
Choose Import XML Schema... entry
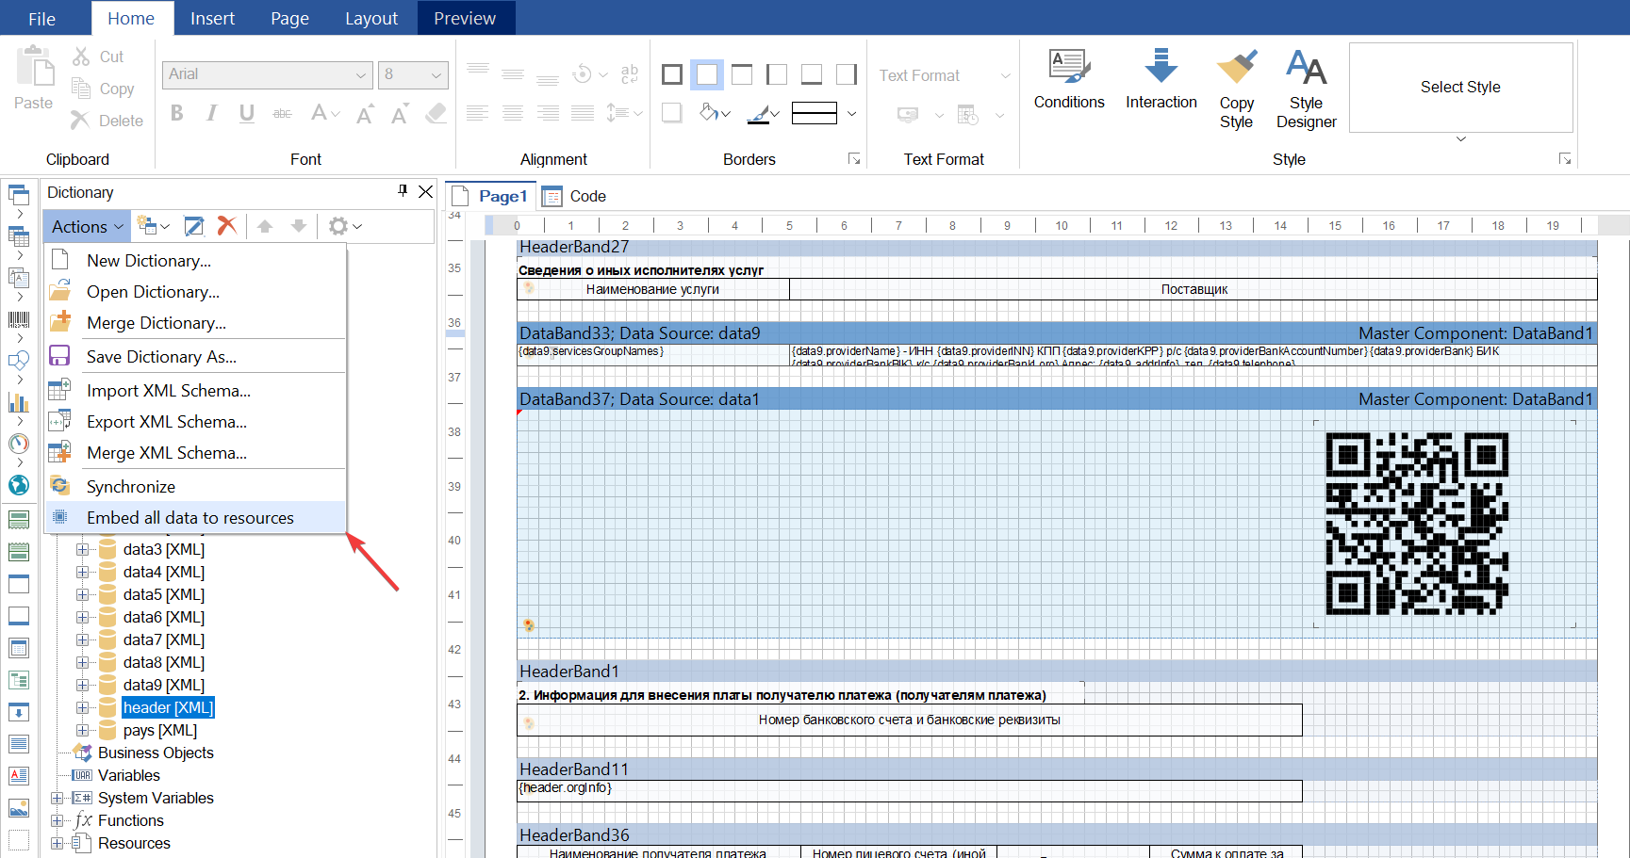point(196,390)
